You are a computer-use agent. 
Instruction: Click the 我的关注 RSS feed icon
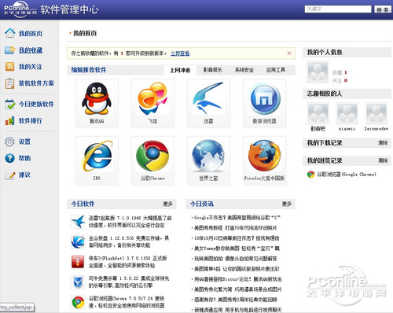pyautogui.click(x=10, y=67)
